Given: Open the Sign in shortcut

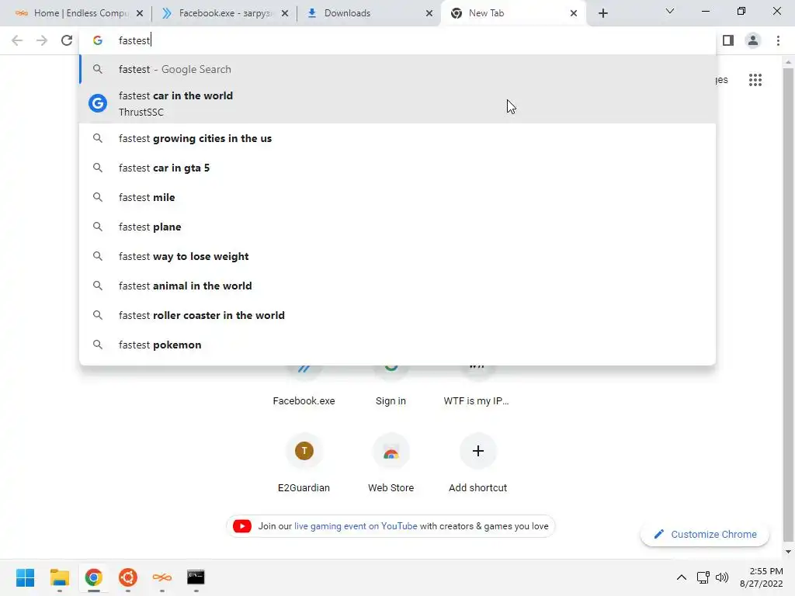Looking at the screenshot, I should [391, 386].
